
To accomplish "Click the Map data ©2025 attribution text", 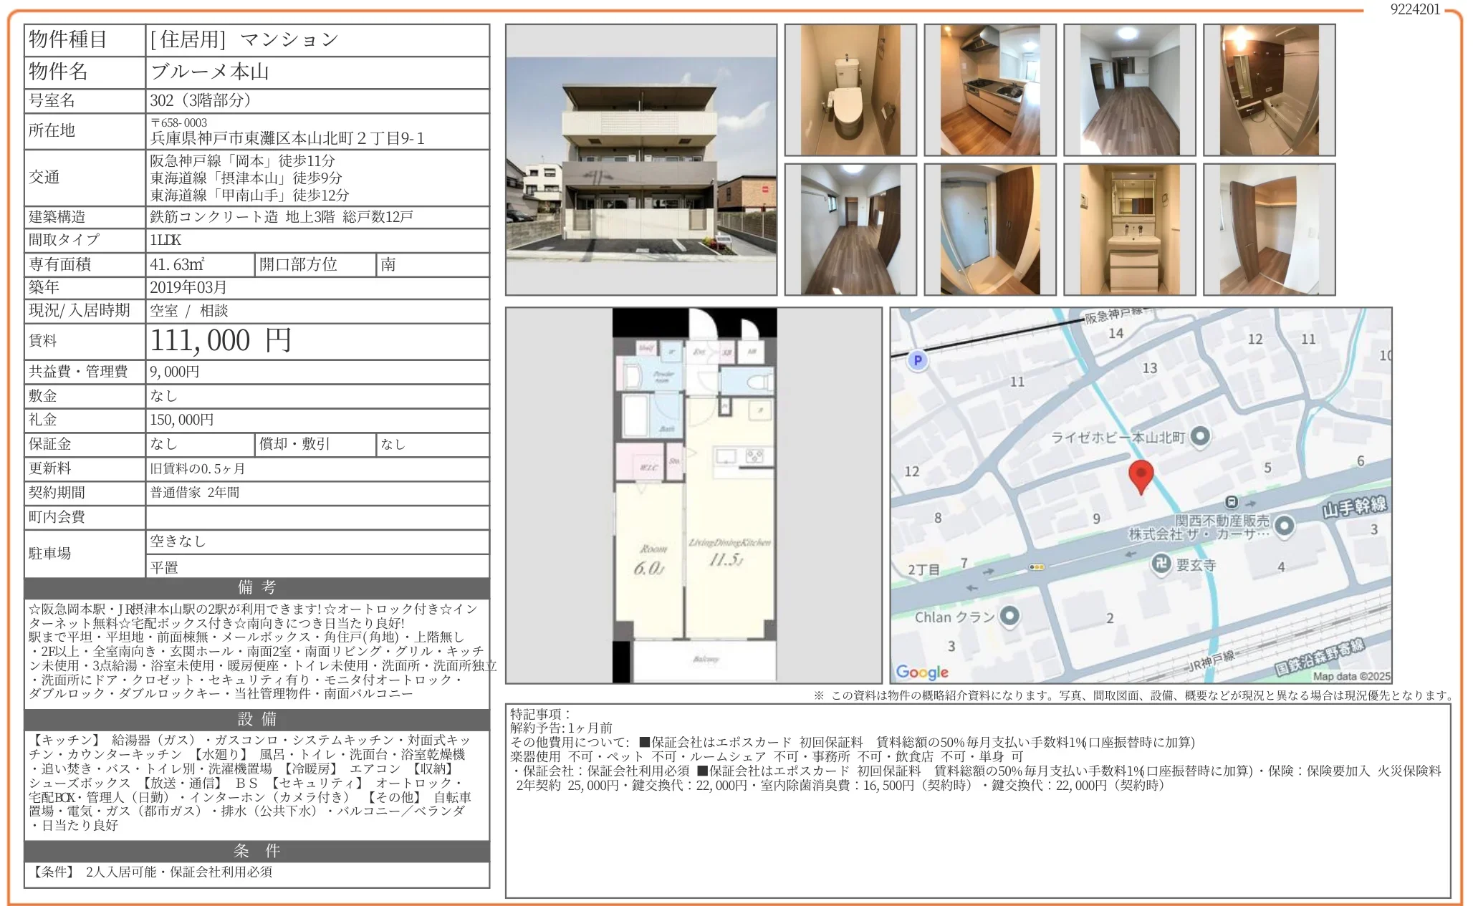I will click(1350, 675).
